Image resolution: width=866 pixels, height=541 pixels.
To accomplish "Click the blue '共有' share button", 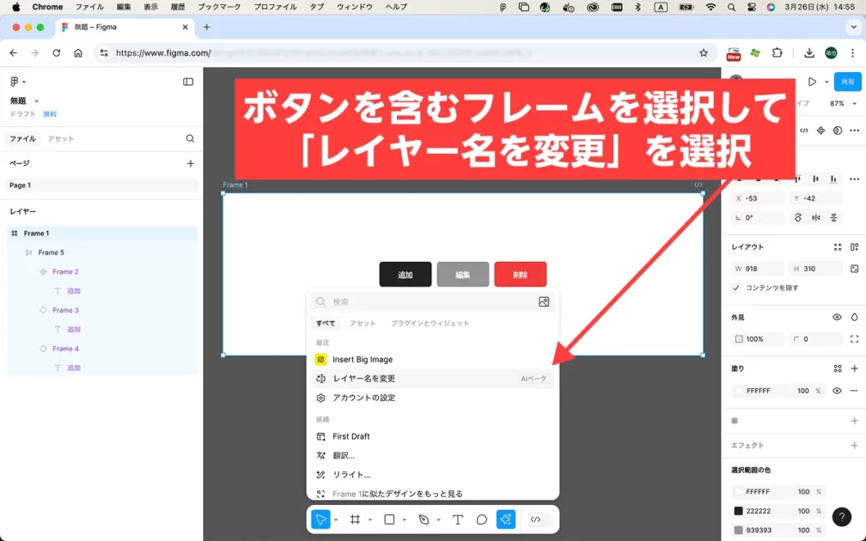I will click(x=847, y=82).
